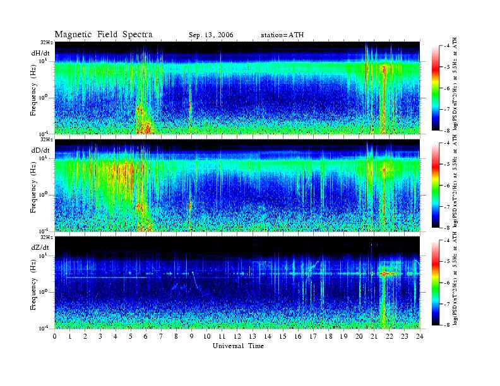Click the "Universal Time" axis label
The width and height of the screenshot is (500, 386).
238,346
